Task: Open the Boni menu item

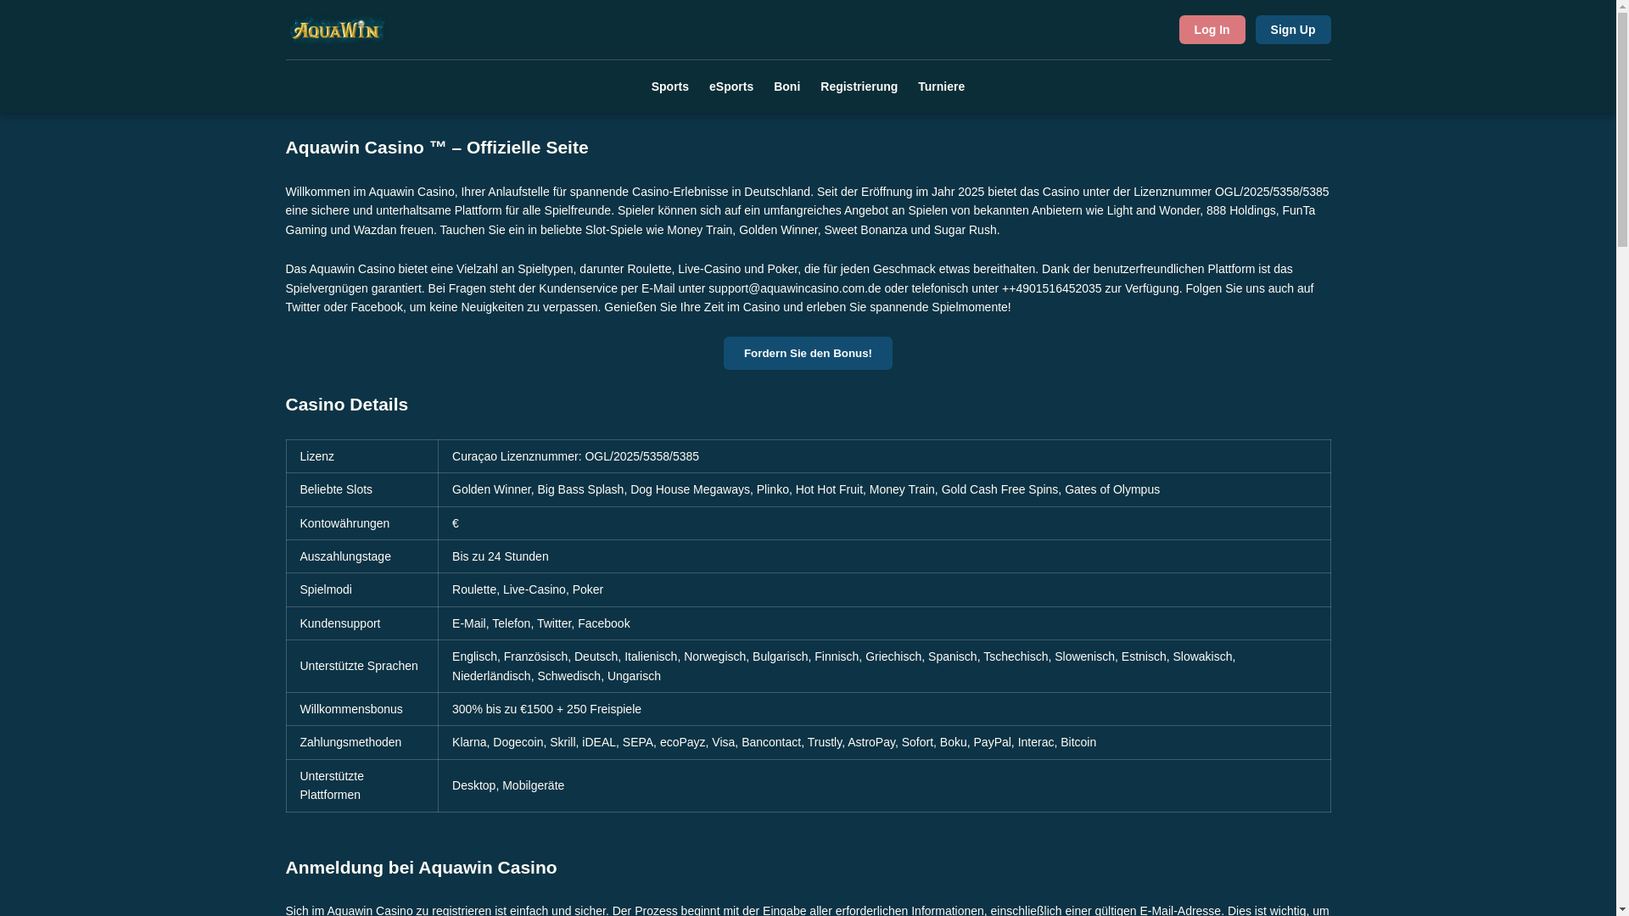Action: pos(787,87)
